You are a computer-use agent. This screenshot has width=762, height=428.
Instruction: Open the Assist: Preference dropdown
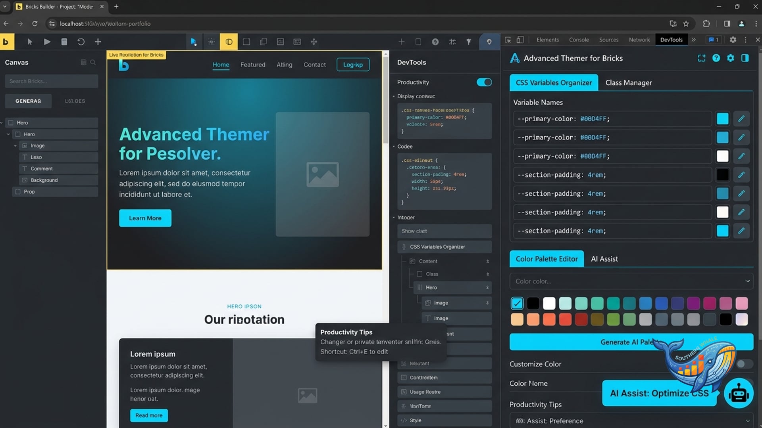631,420
